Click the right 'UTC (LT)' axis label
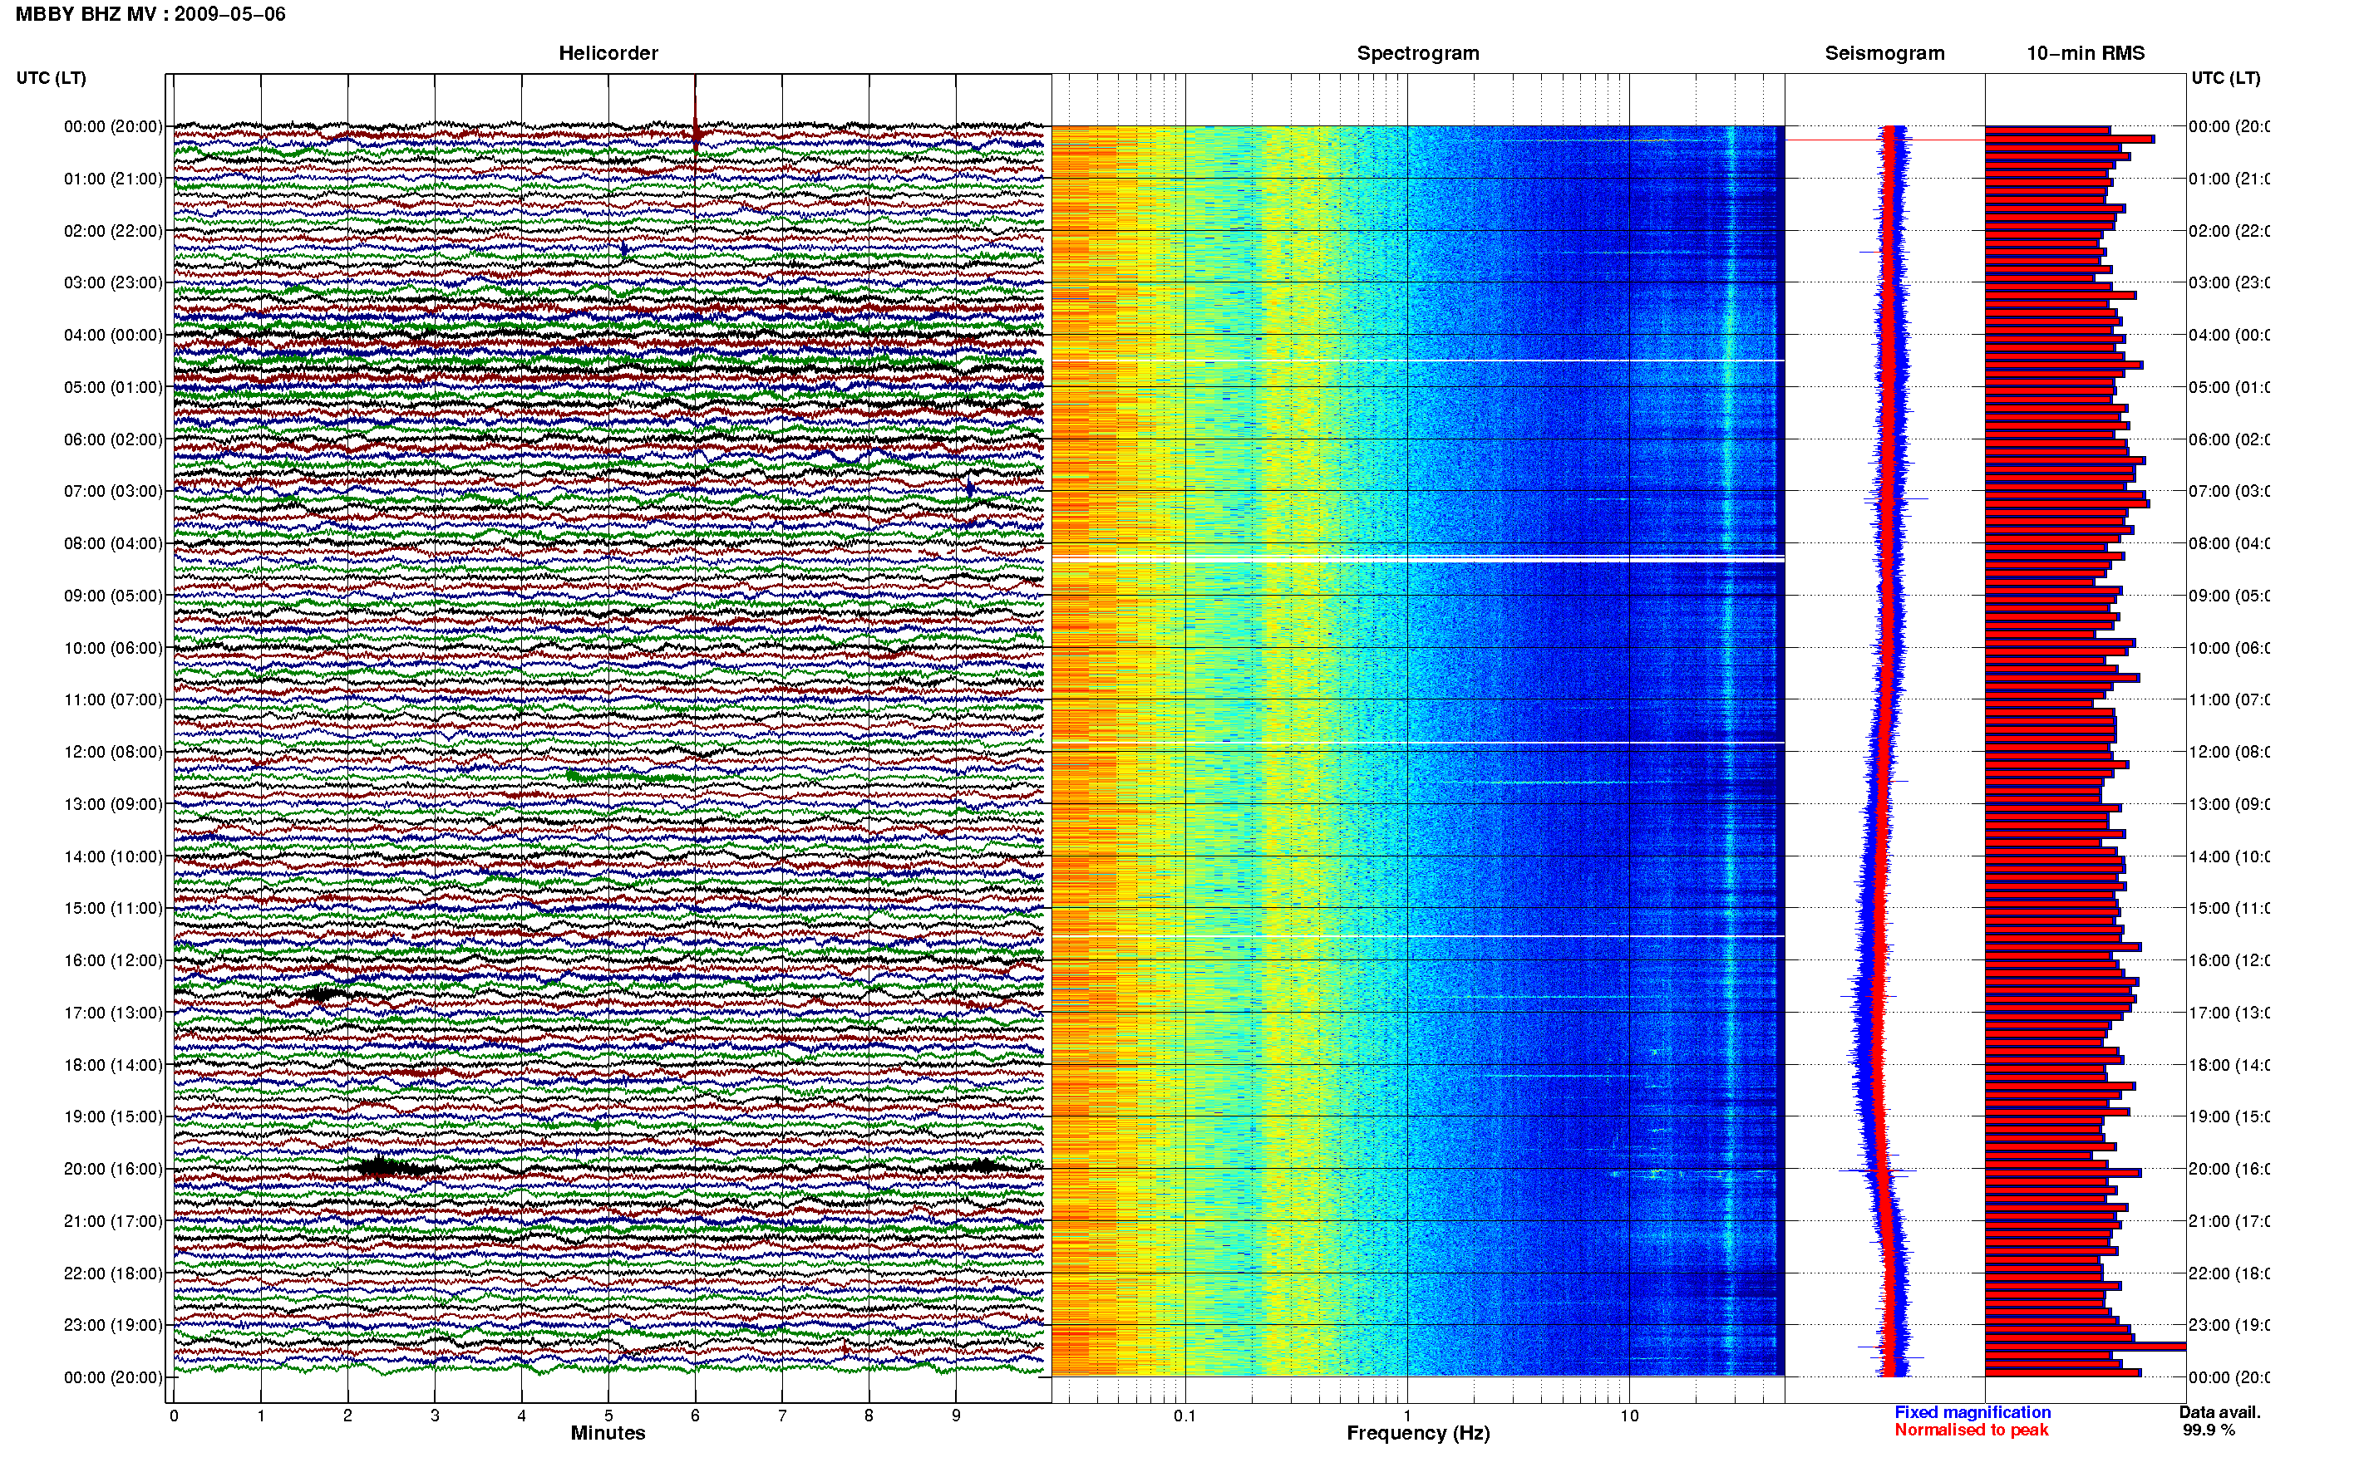This screenshot has width=2364, height=1477. (x=2225, y=78)
